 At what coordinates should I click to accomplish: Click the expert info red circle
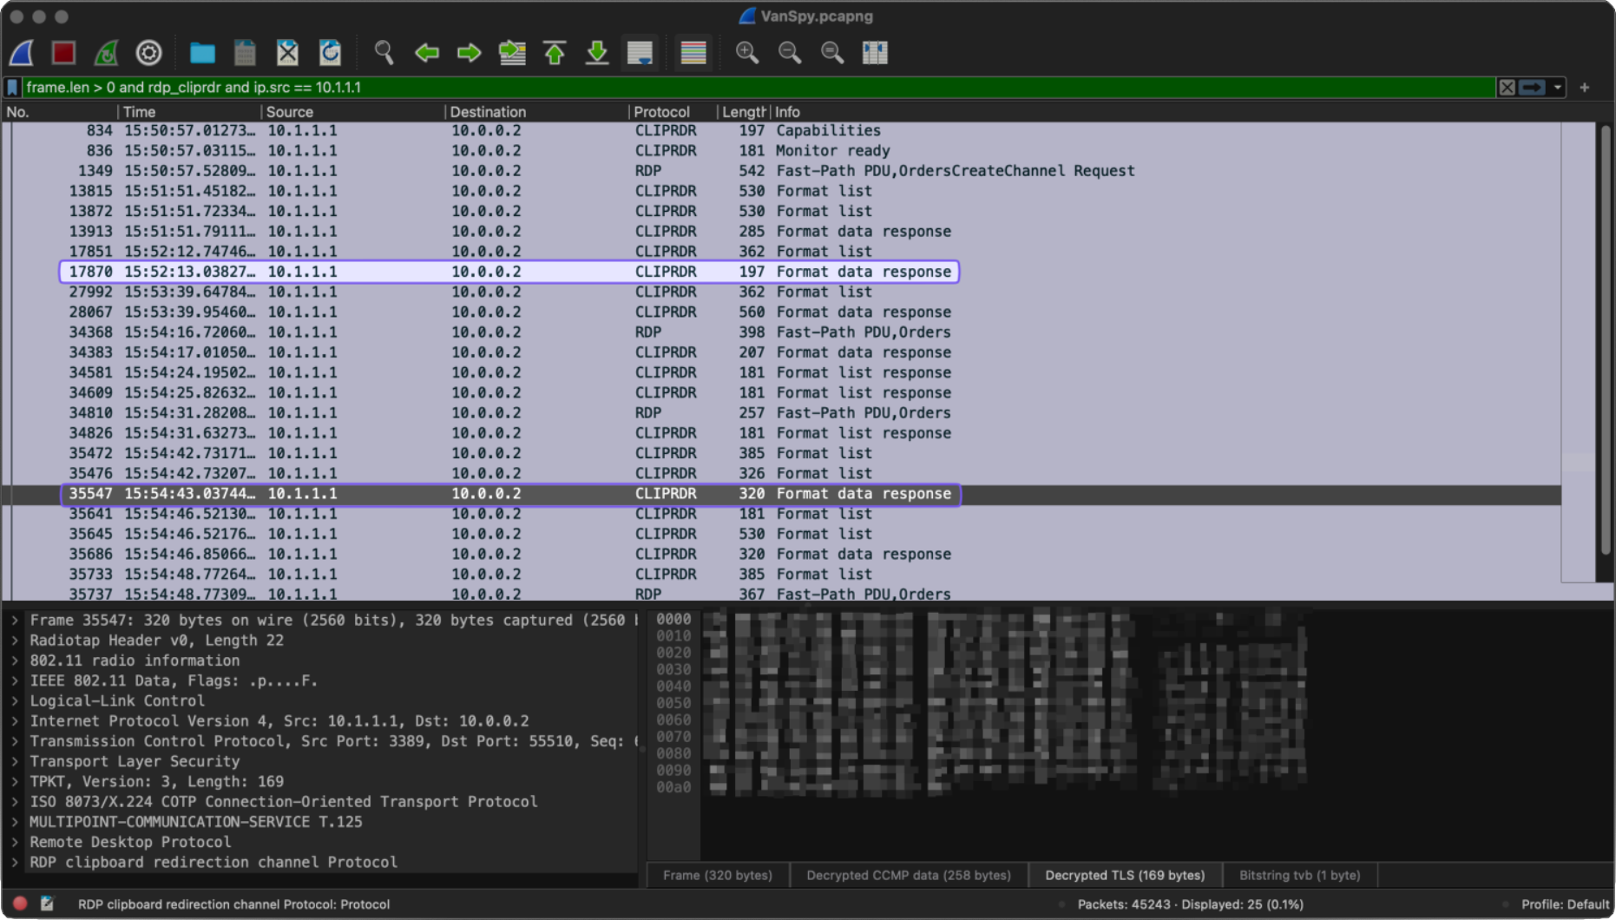[x=20, y=904]
